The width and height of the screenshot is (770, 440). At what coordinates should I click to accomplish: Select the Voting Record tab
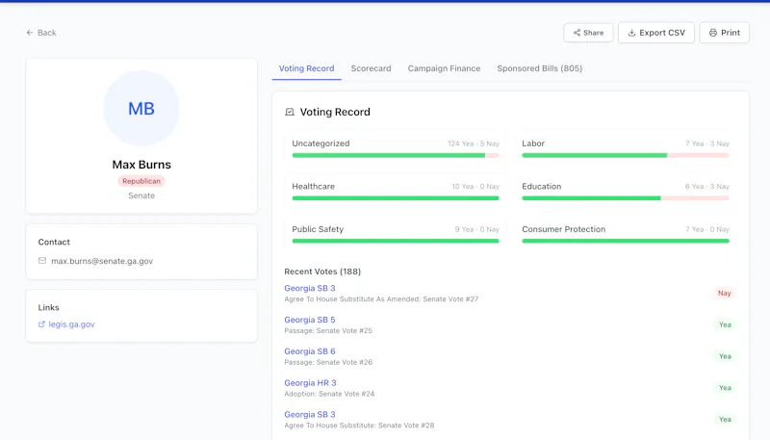click(x=306, y=68)
